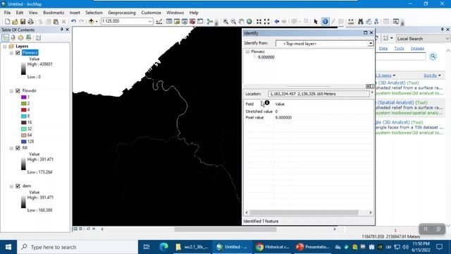Toggle the dem layer checkbox
Viewport: 451px width, 254px height.
pos(18,186)
